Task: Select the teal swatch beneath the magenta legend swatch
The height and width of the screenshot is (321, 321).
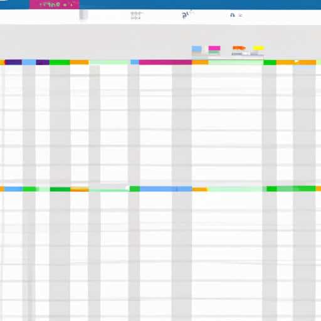Action: click(x=214, y=53)
